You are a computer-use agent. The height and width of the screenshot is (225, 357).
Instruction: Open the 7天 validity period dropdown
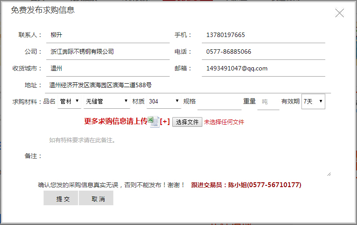coord(313,101)
